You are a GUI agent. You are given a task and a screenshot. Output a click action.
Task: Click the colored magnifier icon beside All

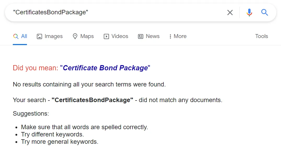16,36
